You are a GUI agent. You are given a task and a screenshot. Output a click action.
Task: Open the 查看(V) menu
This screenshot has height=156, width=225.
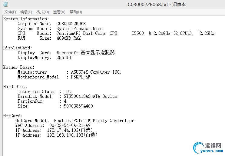click(59, 12)
